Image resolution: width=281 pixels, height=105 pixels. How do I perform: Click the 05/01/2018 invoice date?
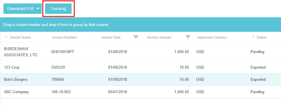118,92
